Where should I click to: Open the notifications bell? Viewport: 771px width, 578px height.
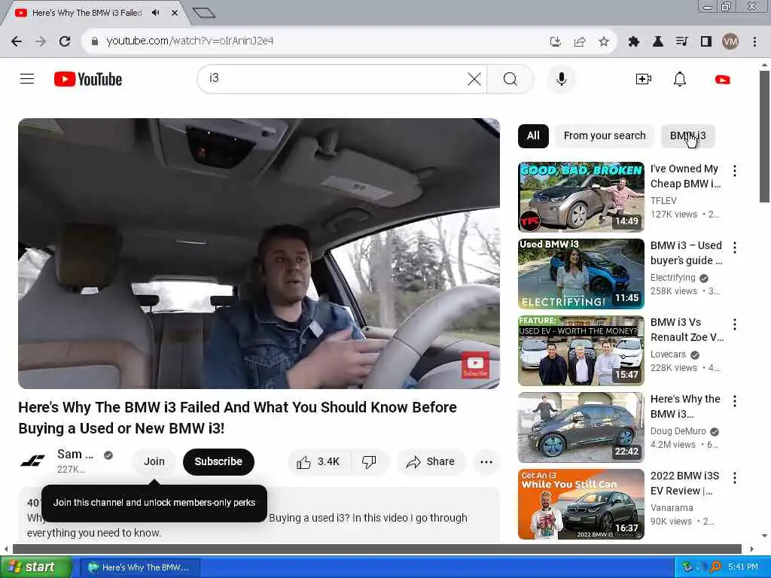[x=680, y=79]
